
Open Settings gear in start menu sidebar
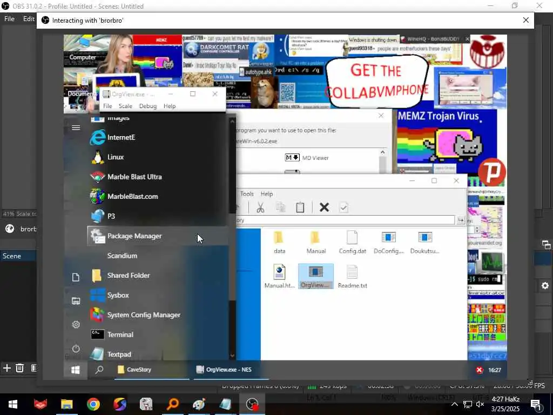coord(76,325)
